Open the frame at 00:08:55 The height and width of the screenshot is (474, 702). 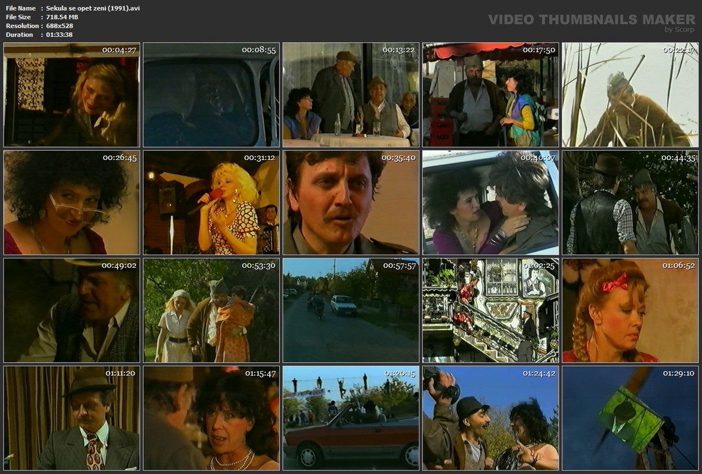click(x=211, y=95)
